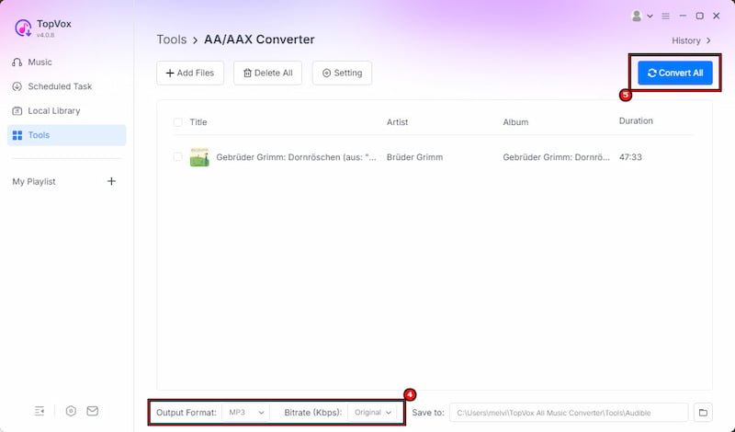Start conversion with Convert All
Screen dimensions: 735x432
point(675,73)
